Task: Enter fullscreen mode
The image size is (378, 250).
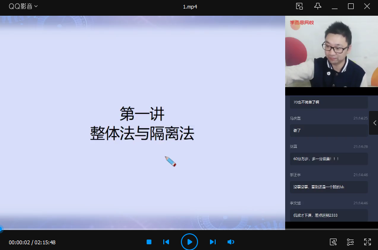Action: [368, 242]
